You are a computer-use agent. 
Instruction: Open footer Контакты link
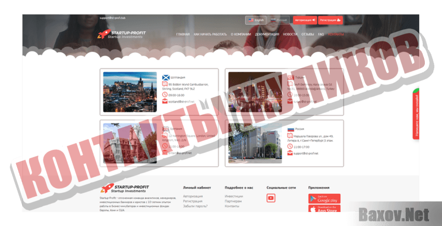(232, 206)
